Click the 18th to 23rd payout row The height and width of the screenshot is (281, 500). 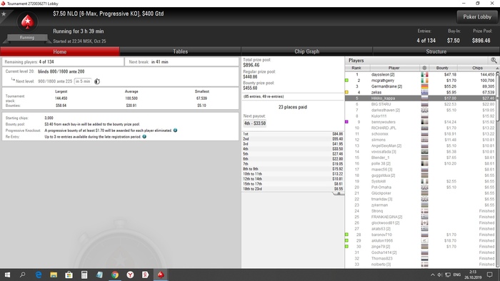coord(293,189)
